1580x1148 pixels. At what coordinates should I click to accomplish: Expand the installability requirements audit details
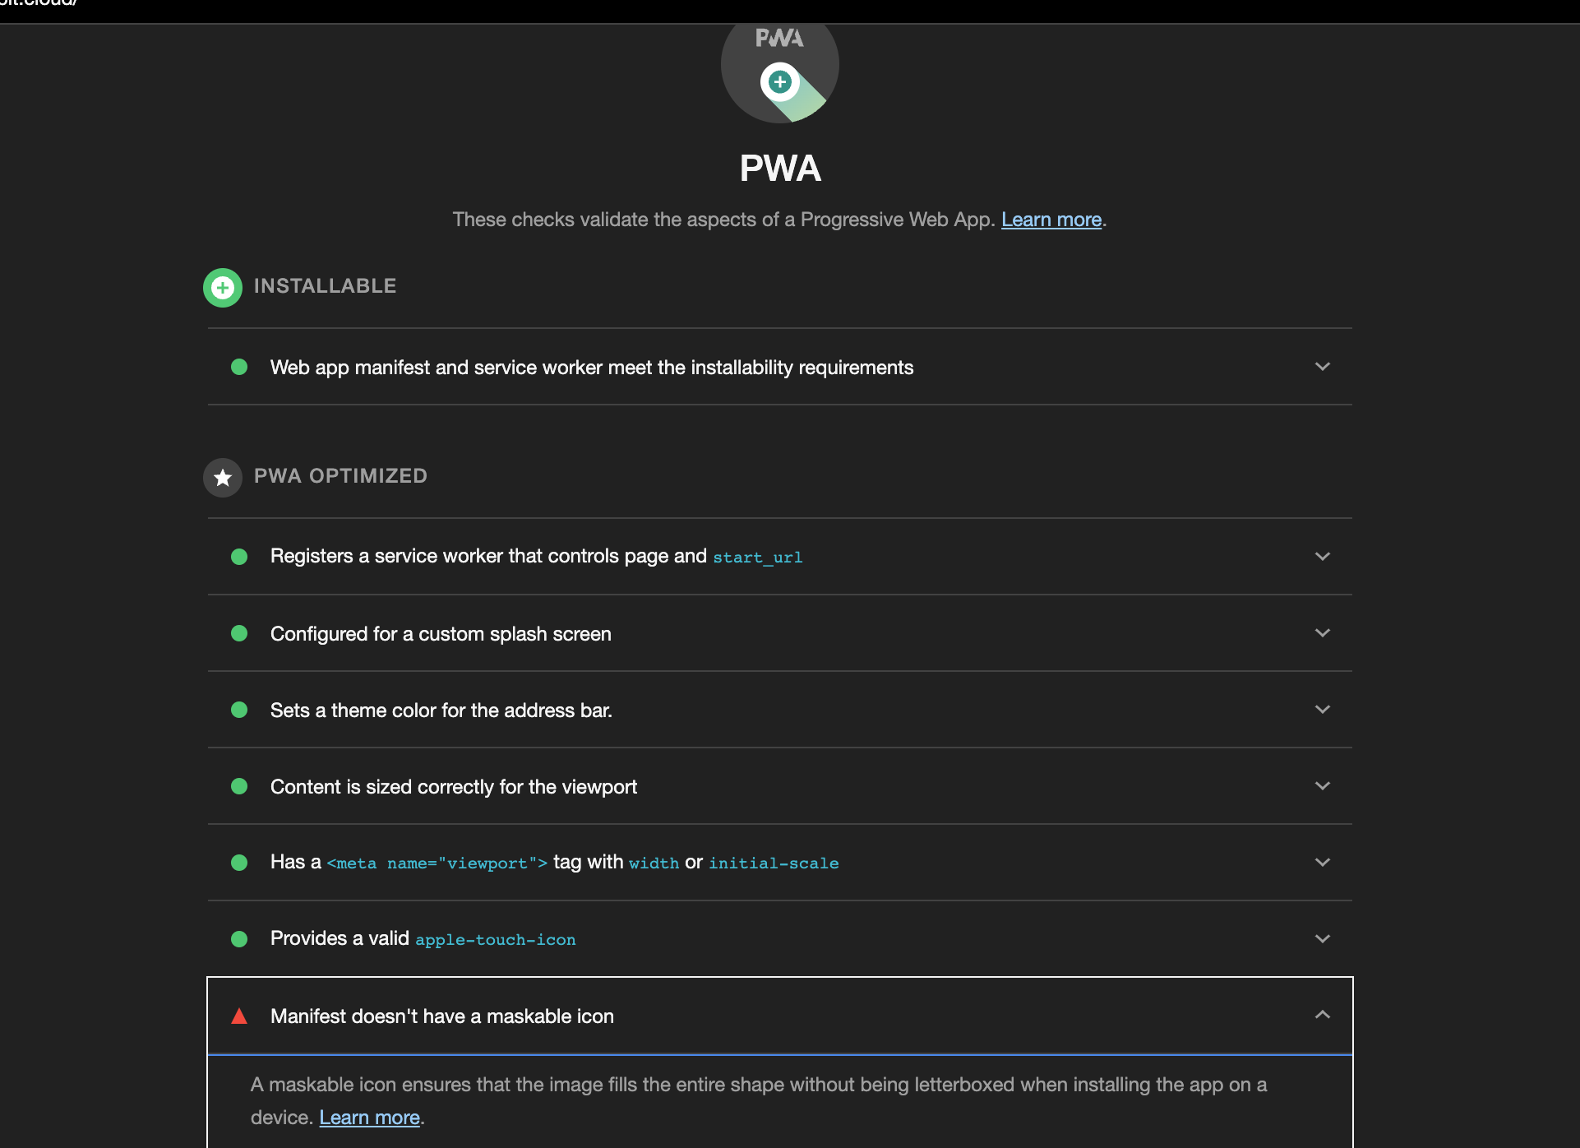tap(1323, 367)
